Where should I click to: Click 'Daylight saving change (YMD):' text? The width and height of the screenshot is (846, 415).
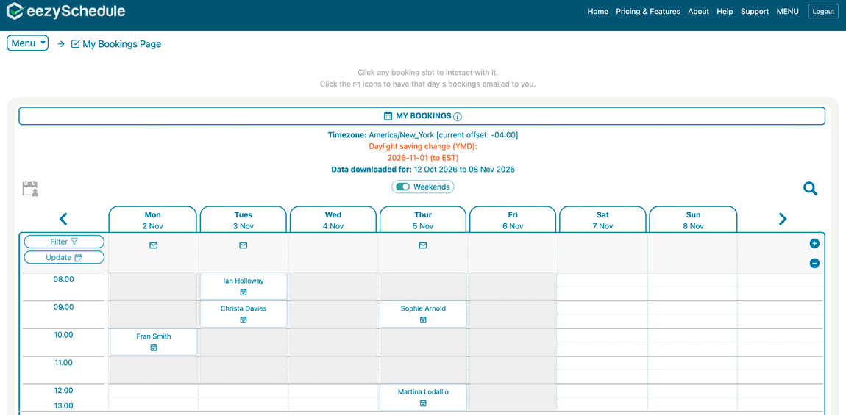[x=423, y=147]
